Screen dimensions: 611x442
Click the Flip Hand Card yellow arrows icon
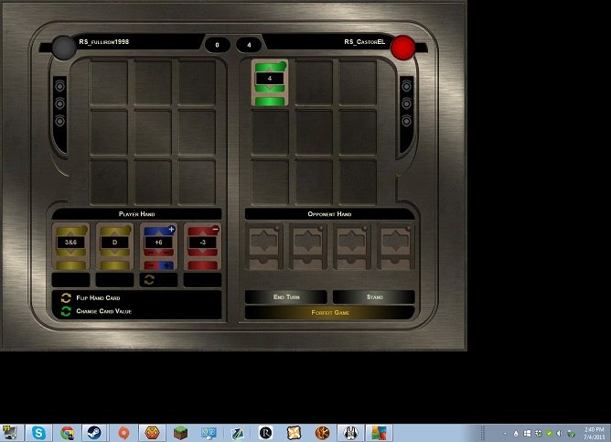(66, 298)
